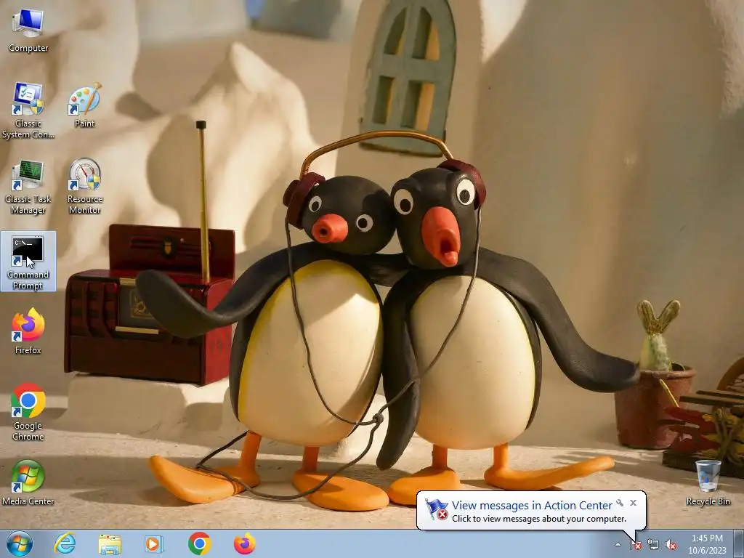
Task: Select the Classic System Configuration shortcut
Action: 28,111
